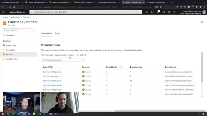Click the account avatar in Azure header
The width and height of the screenshot is (207, 116).
[204, 12]
